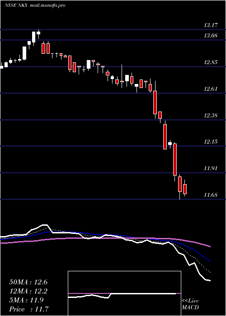
Task: Click the 12MA : 12.2 reading
Action: [28, 291]
